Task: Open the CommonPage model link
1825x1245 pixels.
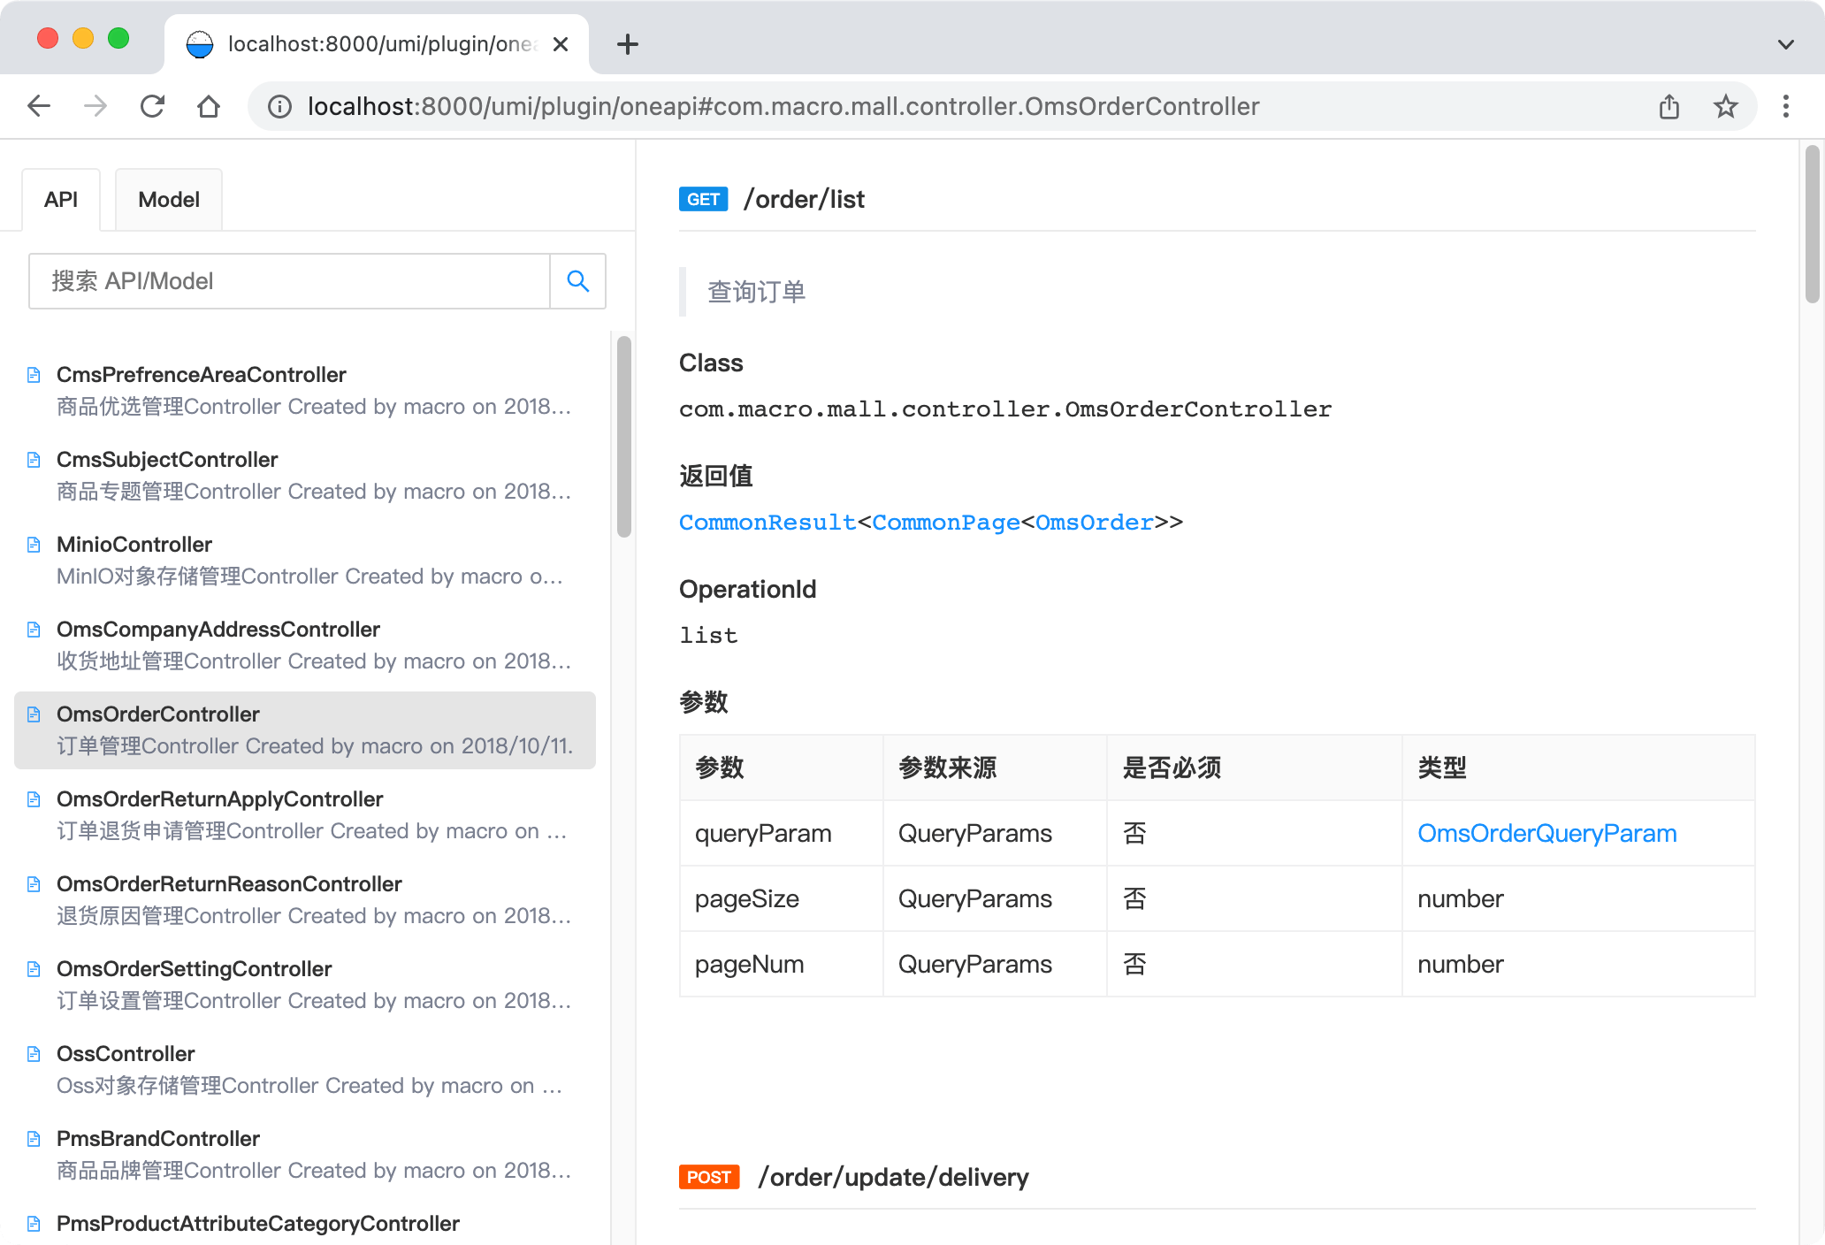Action: click(945, 523)
